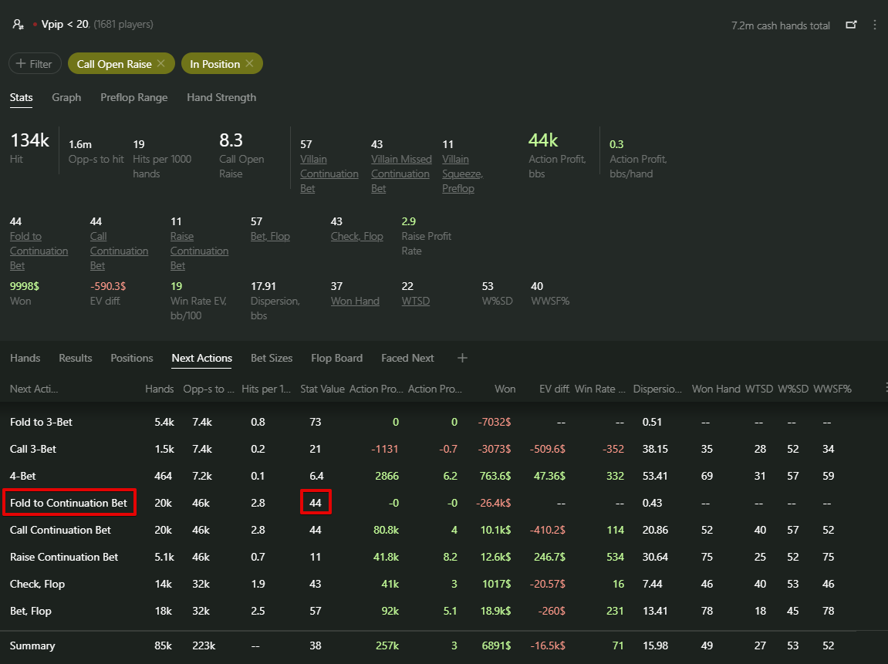Remove the In Position filter chip

click(249, 64)
